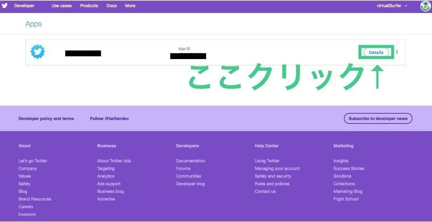Open the Use cases menu

point(62,6)
